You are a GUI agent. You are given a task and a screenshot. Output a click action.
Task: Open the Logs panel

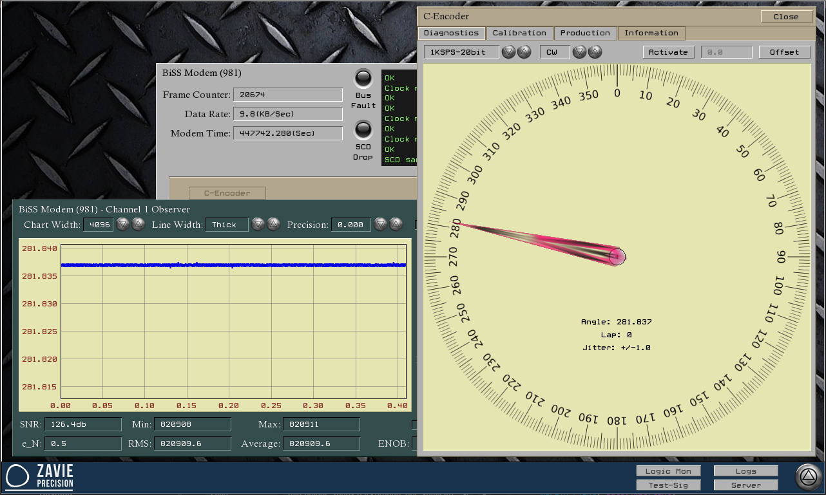[x=746, y=471]
